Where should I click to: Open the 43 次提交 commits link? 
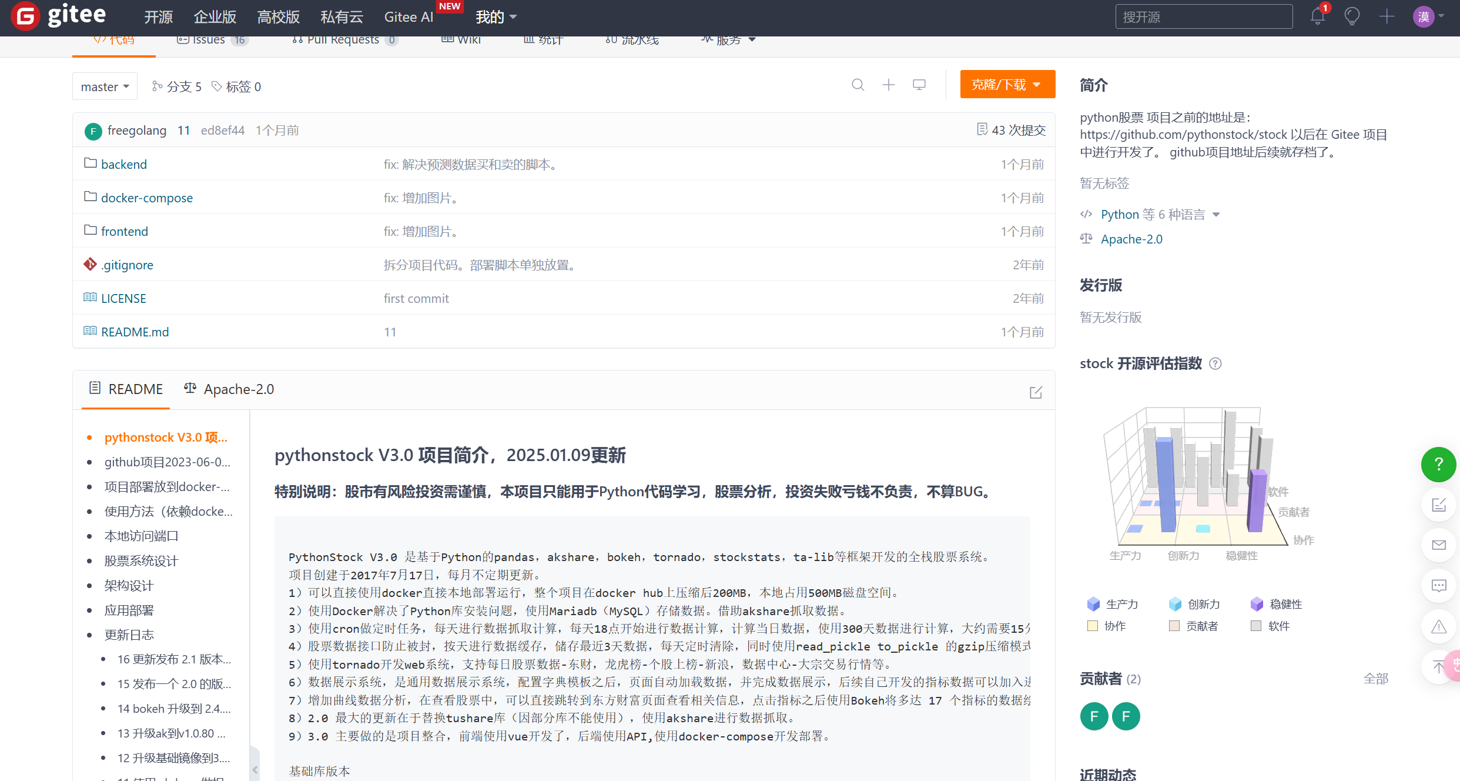pyautogui.click(x=1011, y=130)
